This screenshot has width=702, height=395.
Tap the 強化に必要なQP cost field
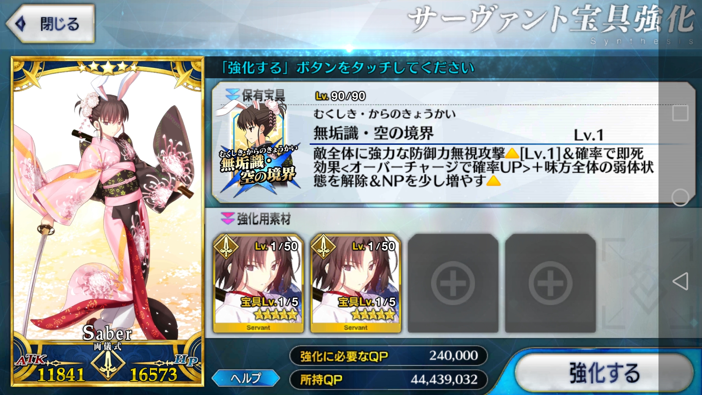(389, 355)
